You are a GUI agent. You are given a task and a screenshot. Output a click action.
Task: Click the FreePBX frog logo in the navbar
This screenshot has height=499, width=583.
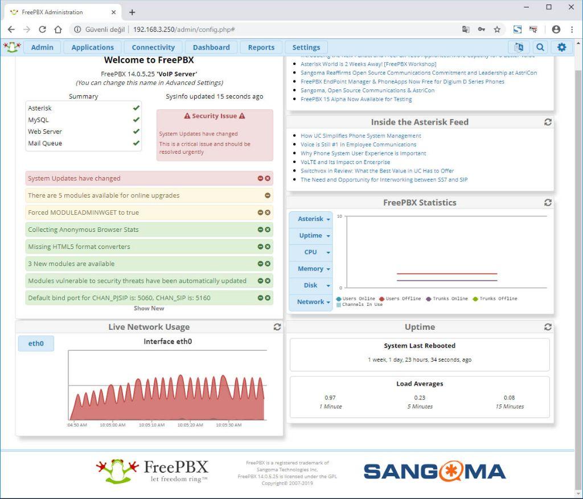12,47
